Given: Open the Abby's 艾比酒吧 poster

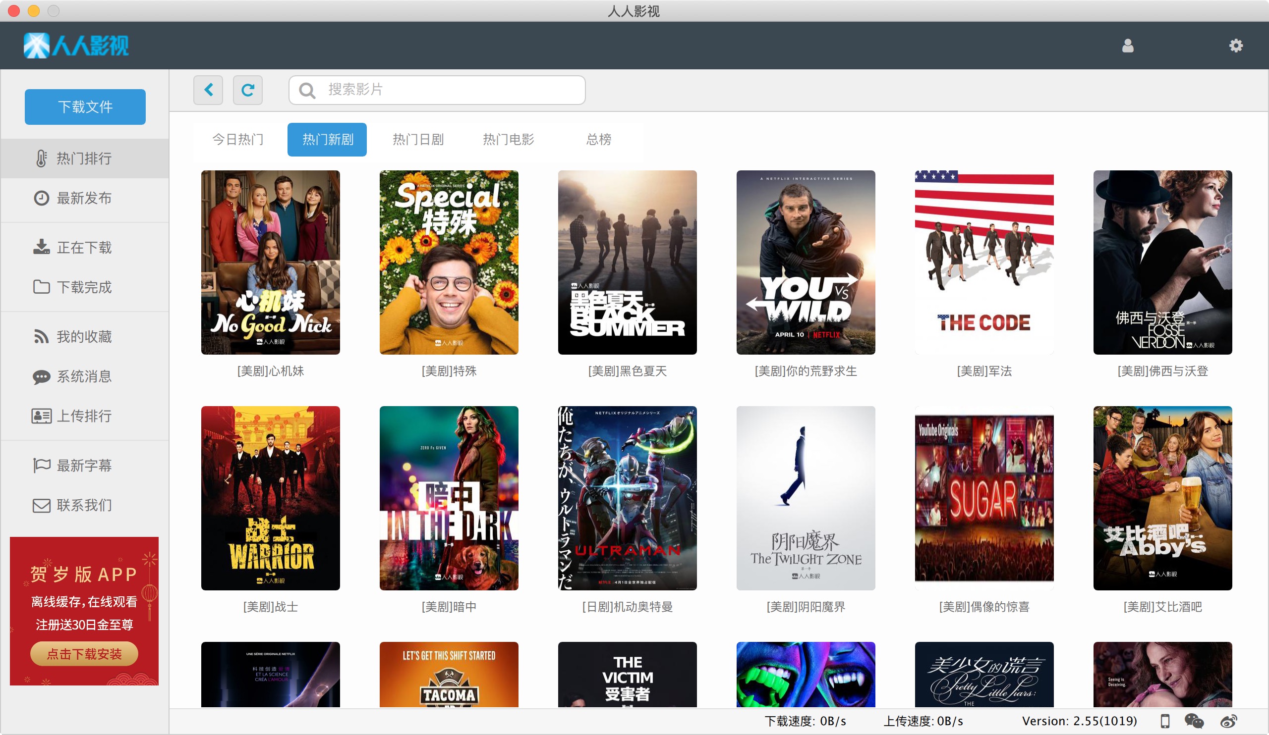Looking at the screenshot, I should click(x=1163, y=498).
